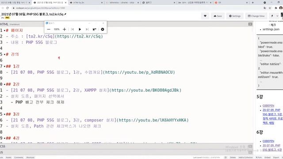Fork the pen from the footer
Image resolution: width=283 pixels, height=159 pixels.
coord(259,158)
